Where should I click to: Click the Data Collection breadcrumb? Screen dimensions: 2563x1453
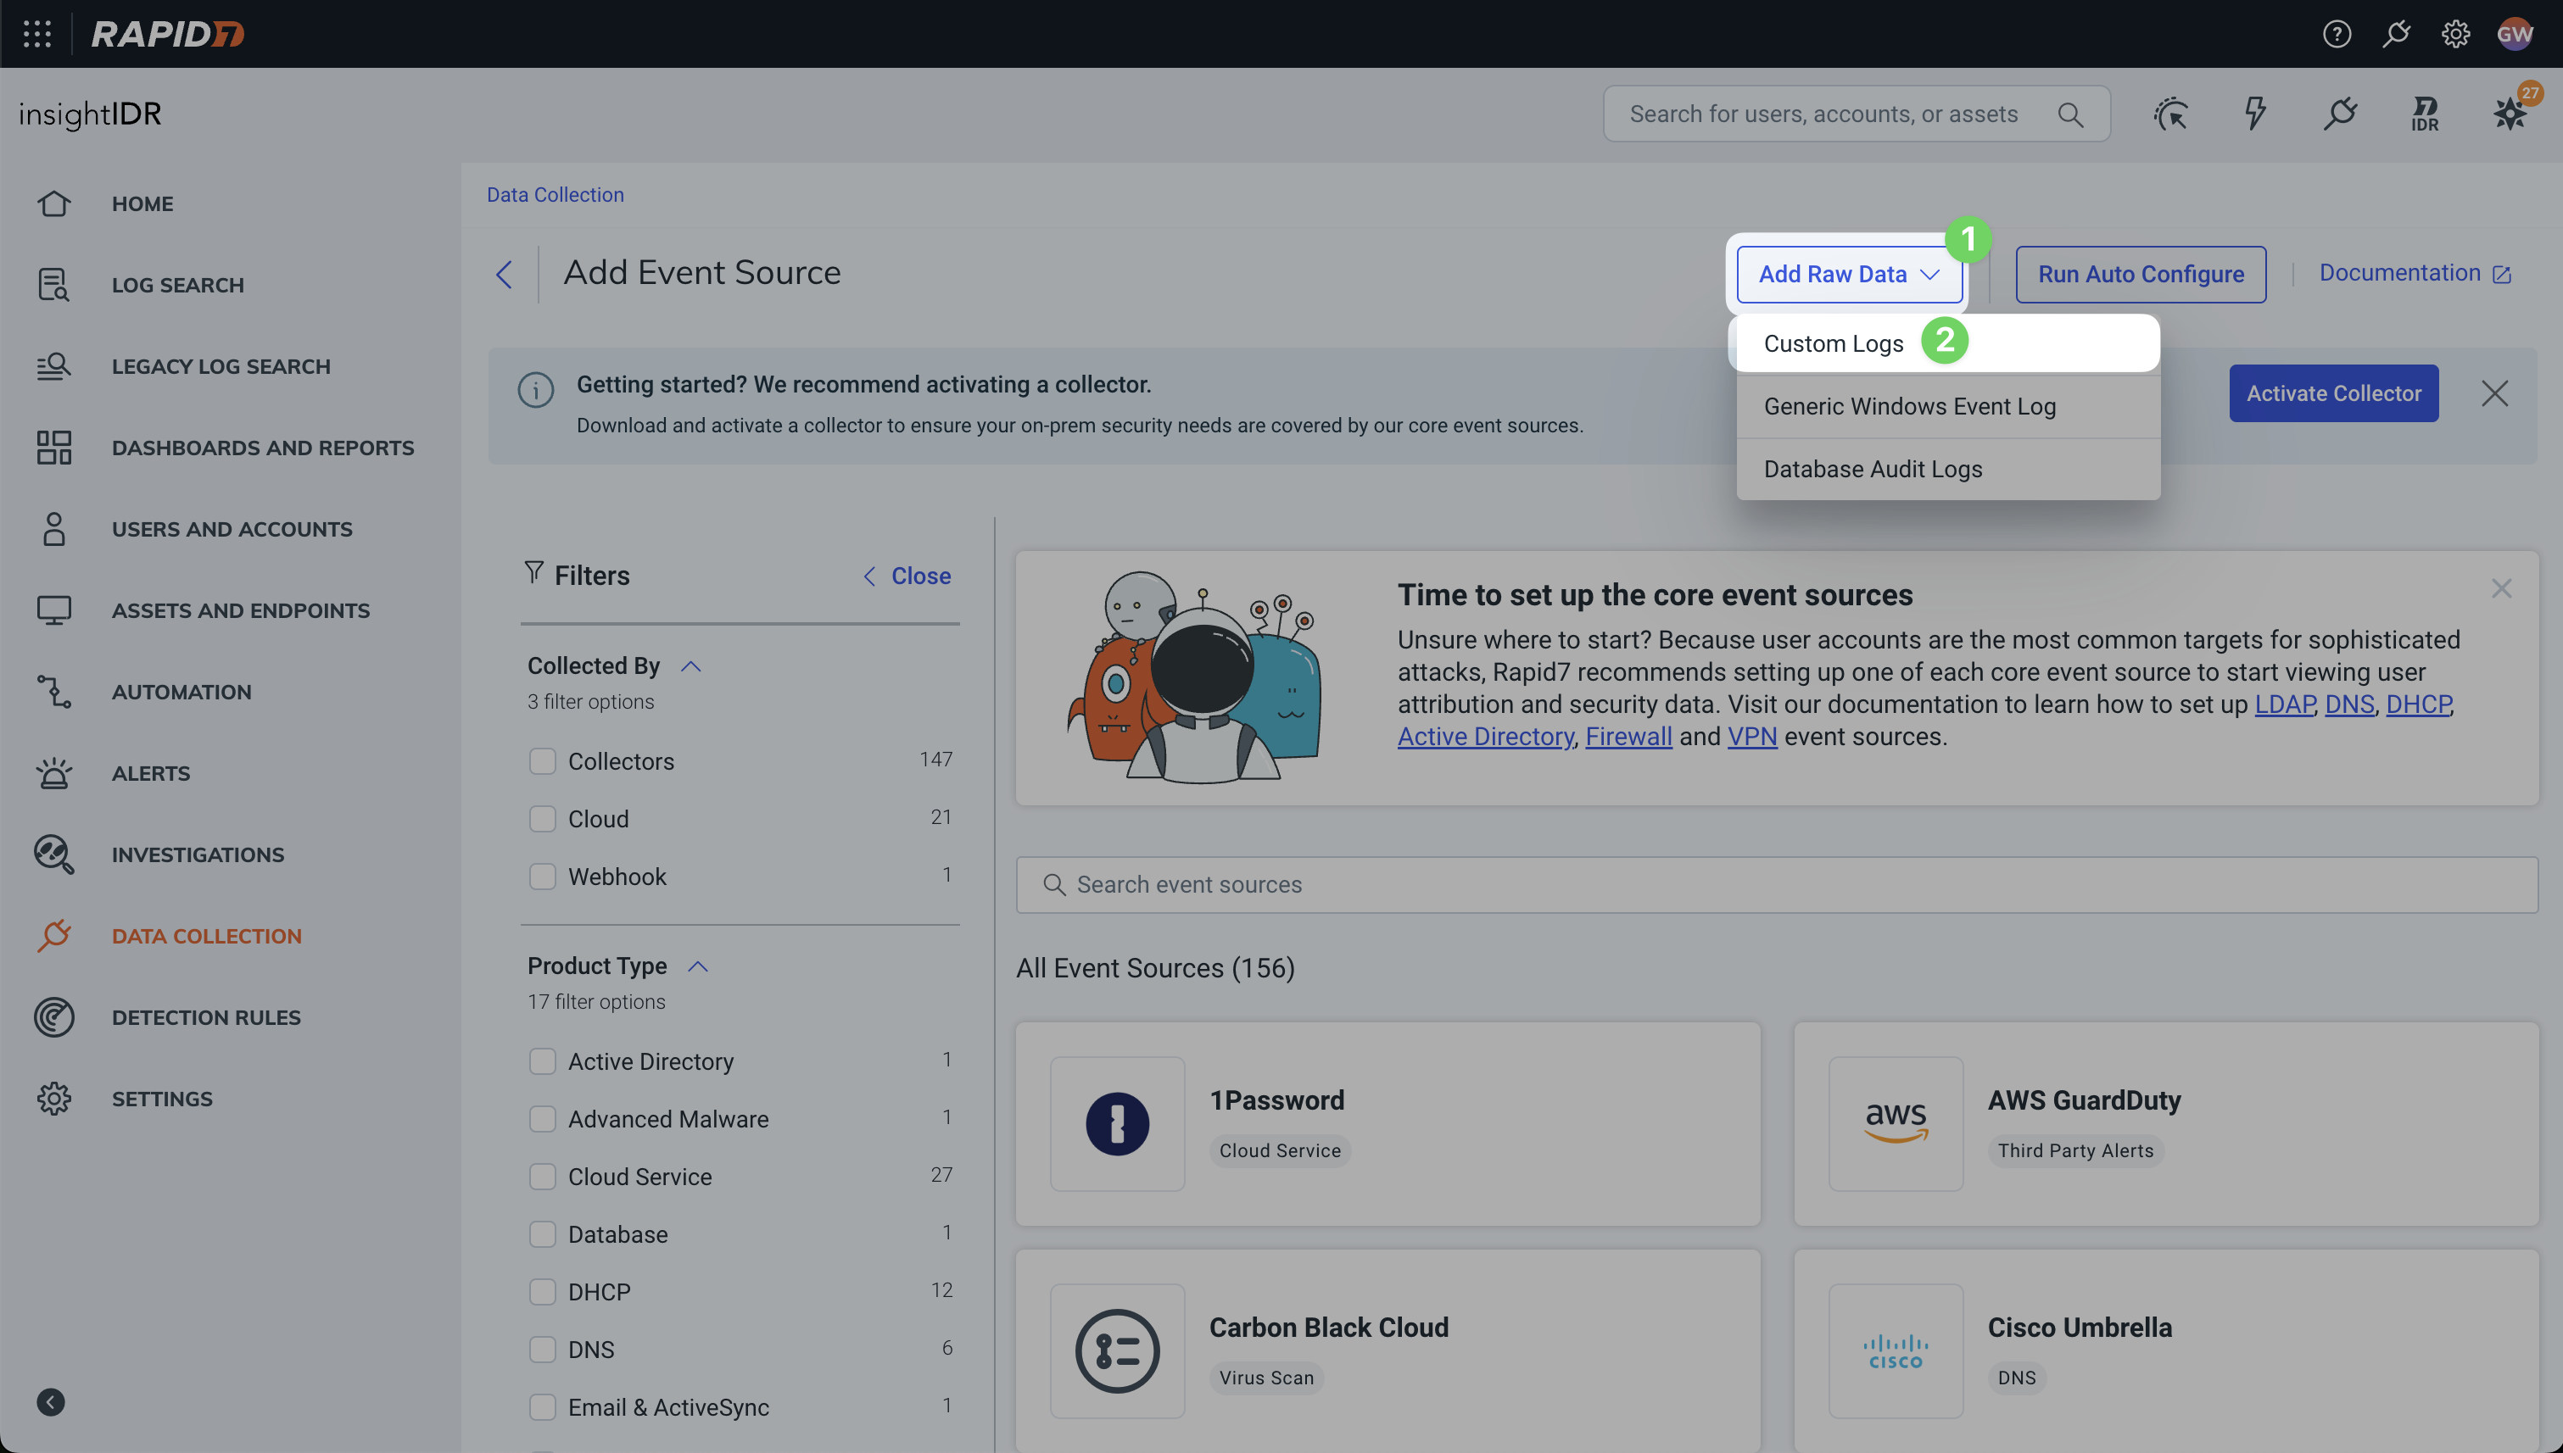pos(556,195)
